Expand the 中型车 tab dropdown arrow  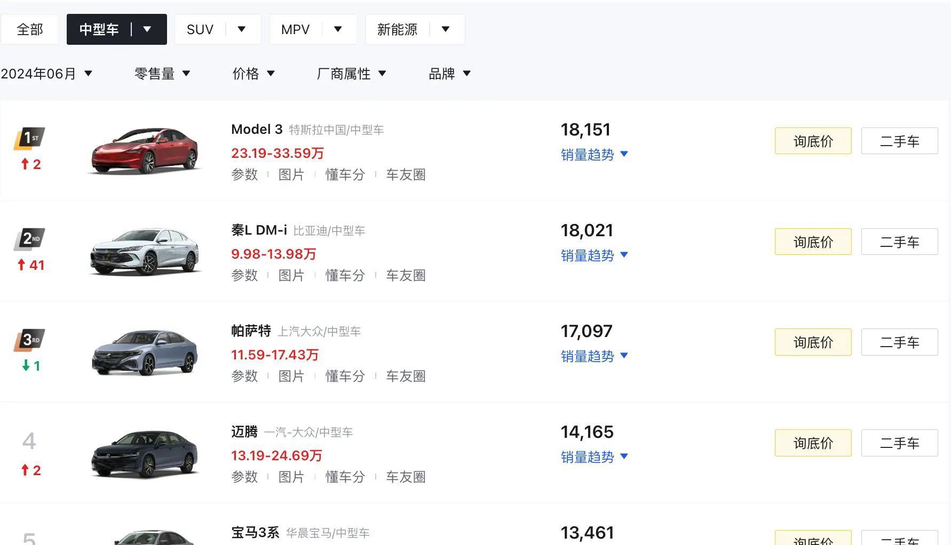[x=147, y=29]
